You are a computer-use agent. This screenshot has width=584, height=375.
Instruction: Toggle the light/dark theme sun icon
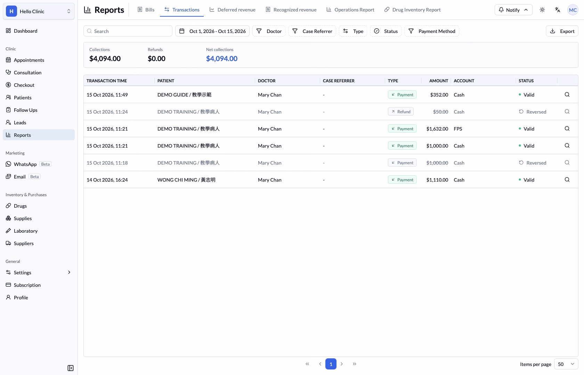542,10
